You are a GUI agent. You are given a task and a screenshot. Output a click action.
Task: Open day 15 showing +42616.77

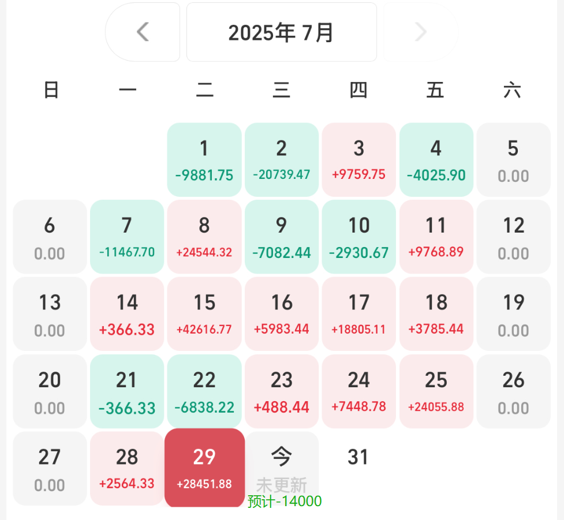[x=204, y=314]
